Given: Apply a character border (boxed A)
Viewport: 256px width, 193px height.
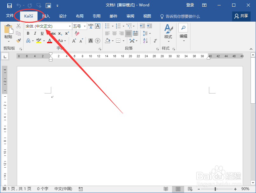Looking at the screenshot, I should click(98, 26).
